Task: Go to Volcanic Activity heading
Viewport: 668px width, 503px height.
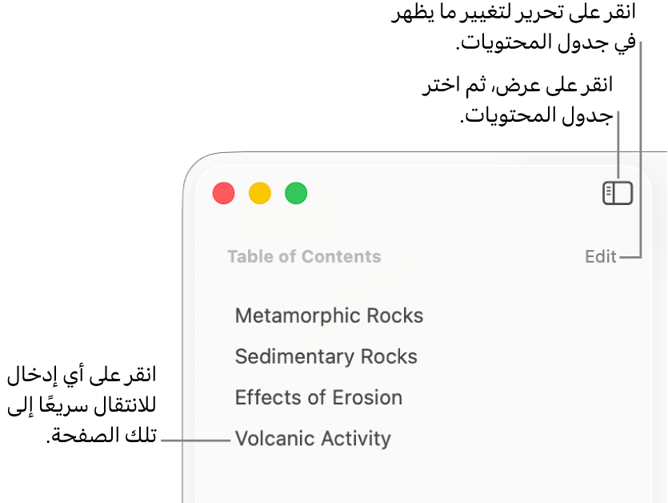Action: pyautogui.click(x=313, y=439)
